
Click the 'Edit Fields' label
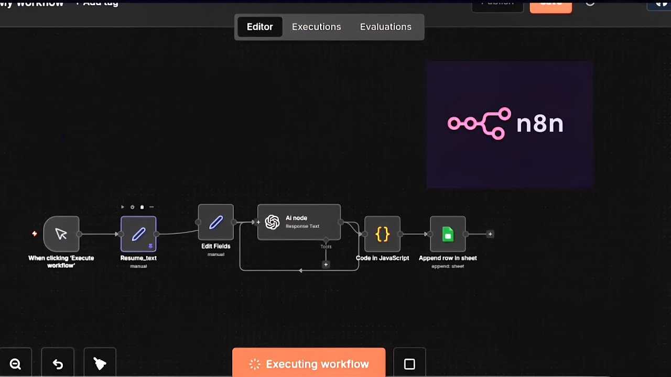[x=216, y=246]
